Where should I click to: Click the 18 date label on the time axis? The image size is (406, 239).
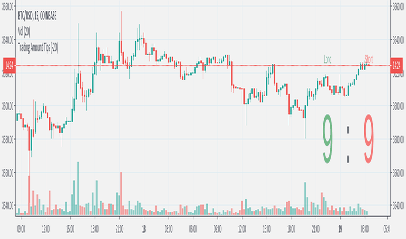point(144,229)
